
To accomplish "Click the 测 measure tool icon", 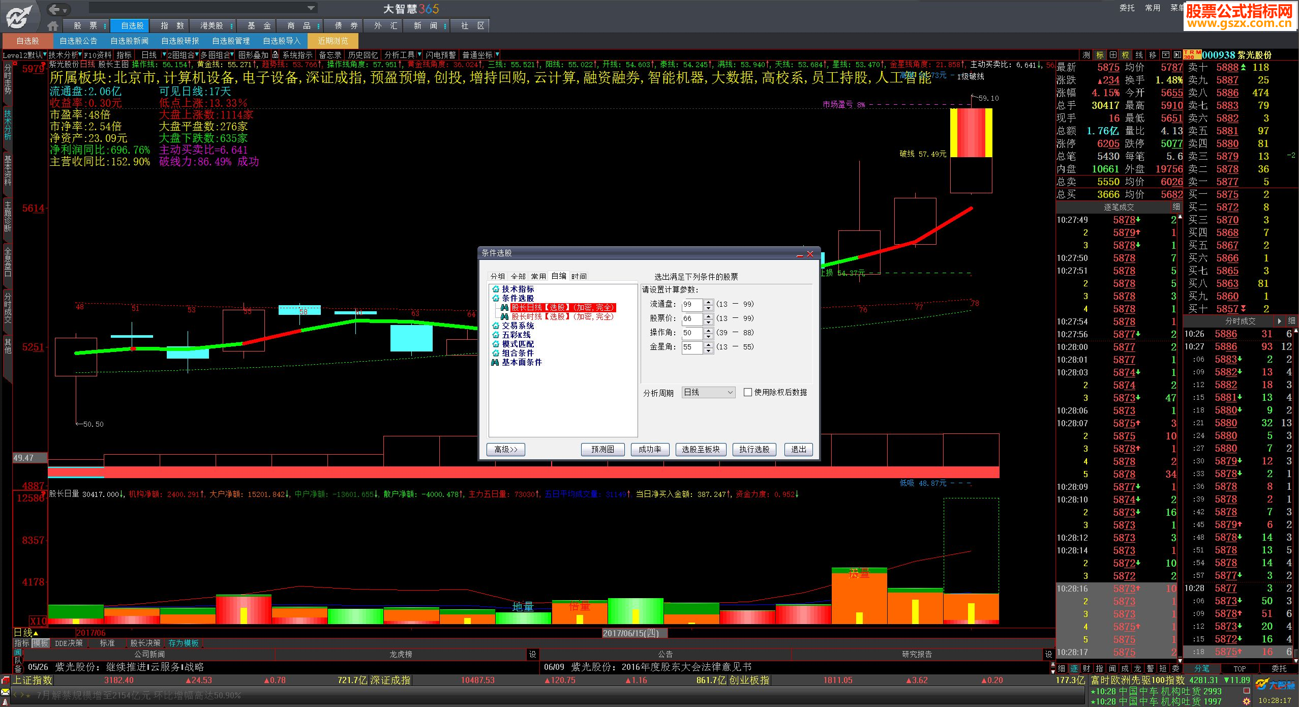I will (x=1086, y=55).
